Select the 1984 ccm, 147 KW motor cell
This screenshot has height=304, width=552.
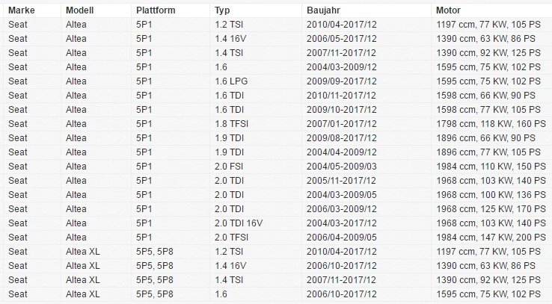click(x=491, y=238)
